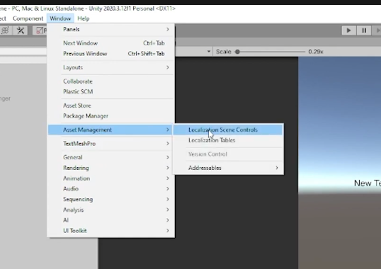Viewport: 381px width, 269px height.
Task: Click the Play button in toolbar
Action: click(x=348, y=30)
